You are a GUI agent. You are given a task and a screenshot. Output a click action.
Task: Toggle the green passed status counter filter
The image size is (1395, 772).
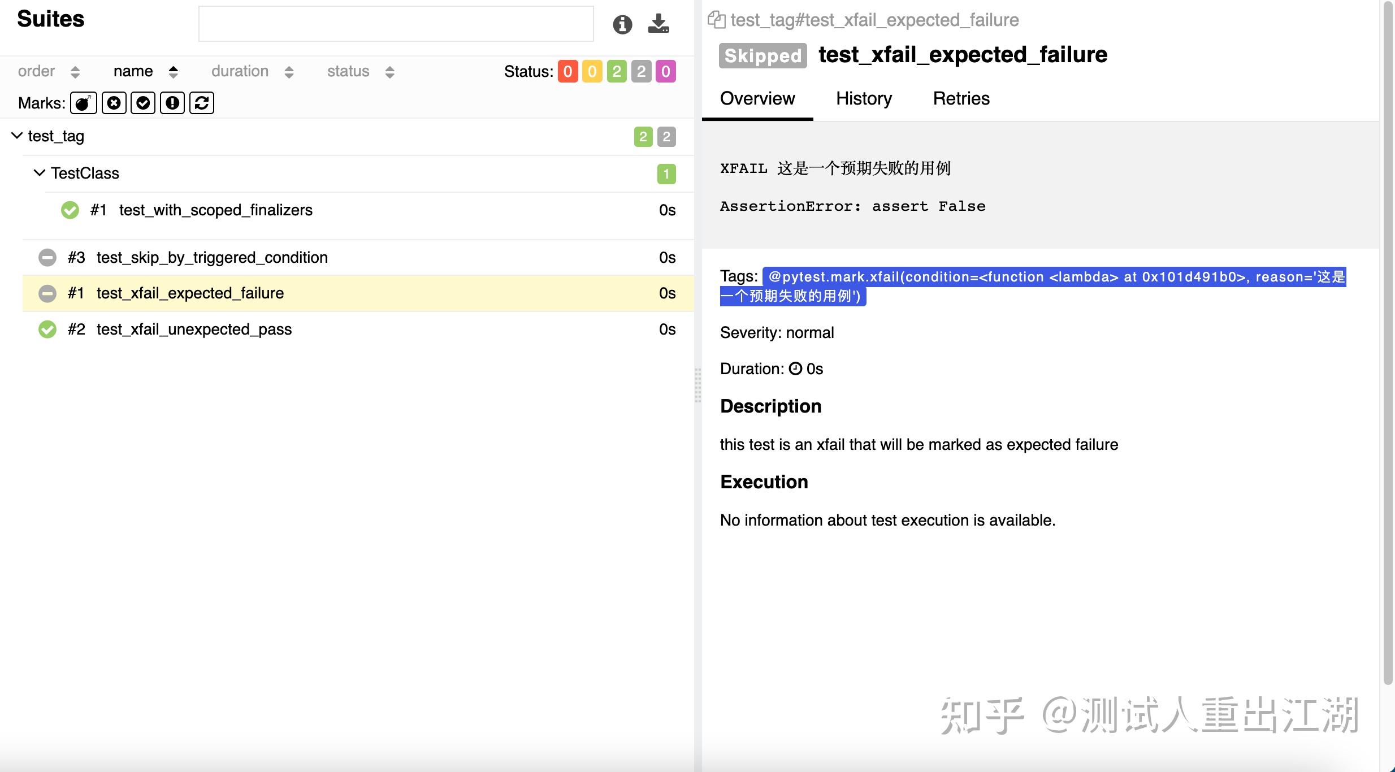pos(617,71)
